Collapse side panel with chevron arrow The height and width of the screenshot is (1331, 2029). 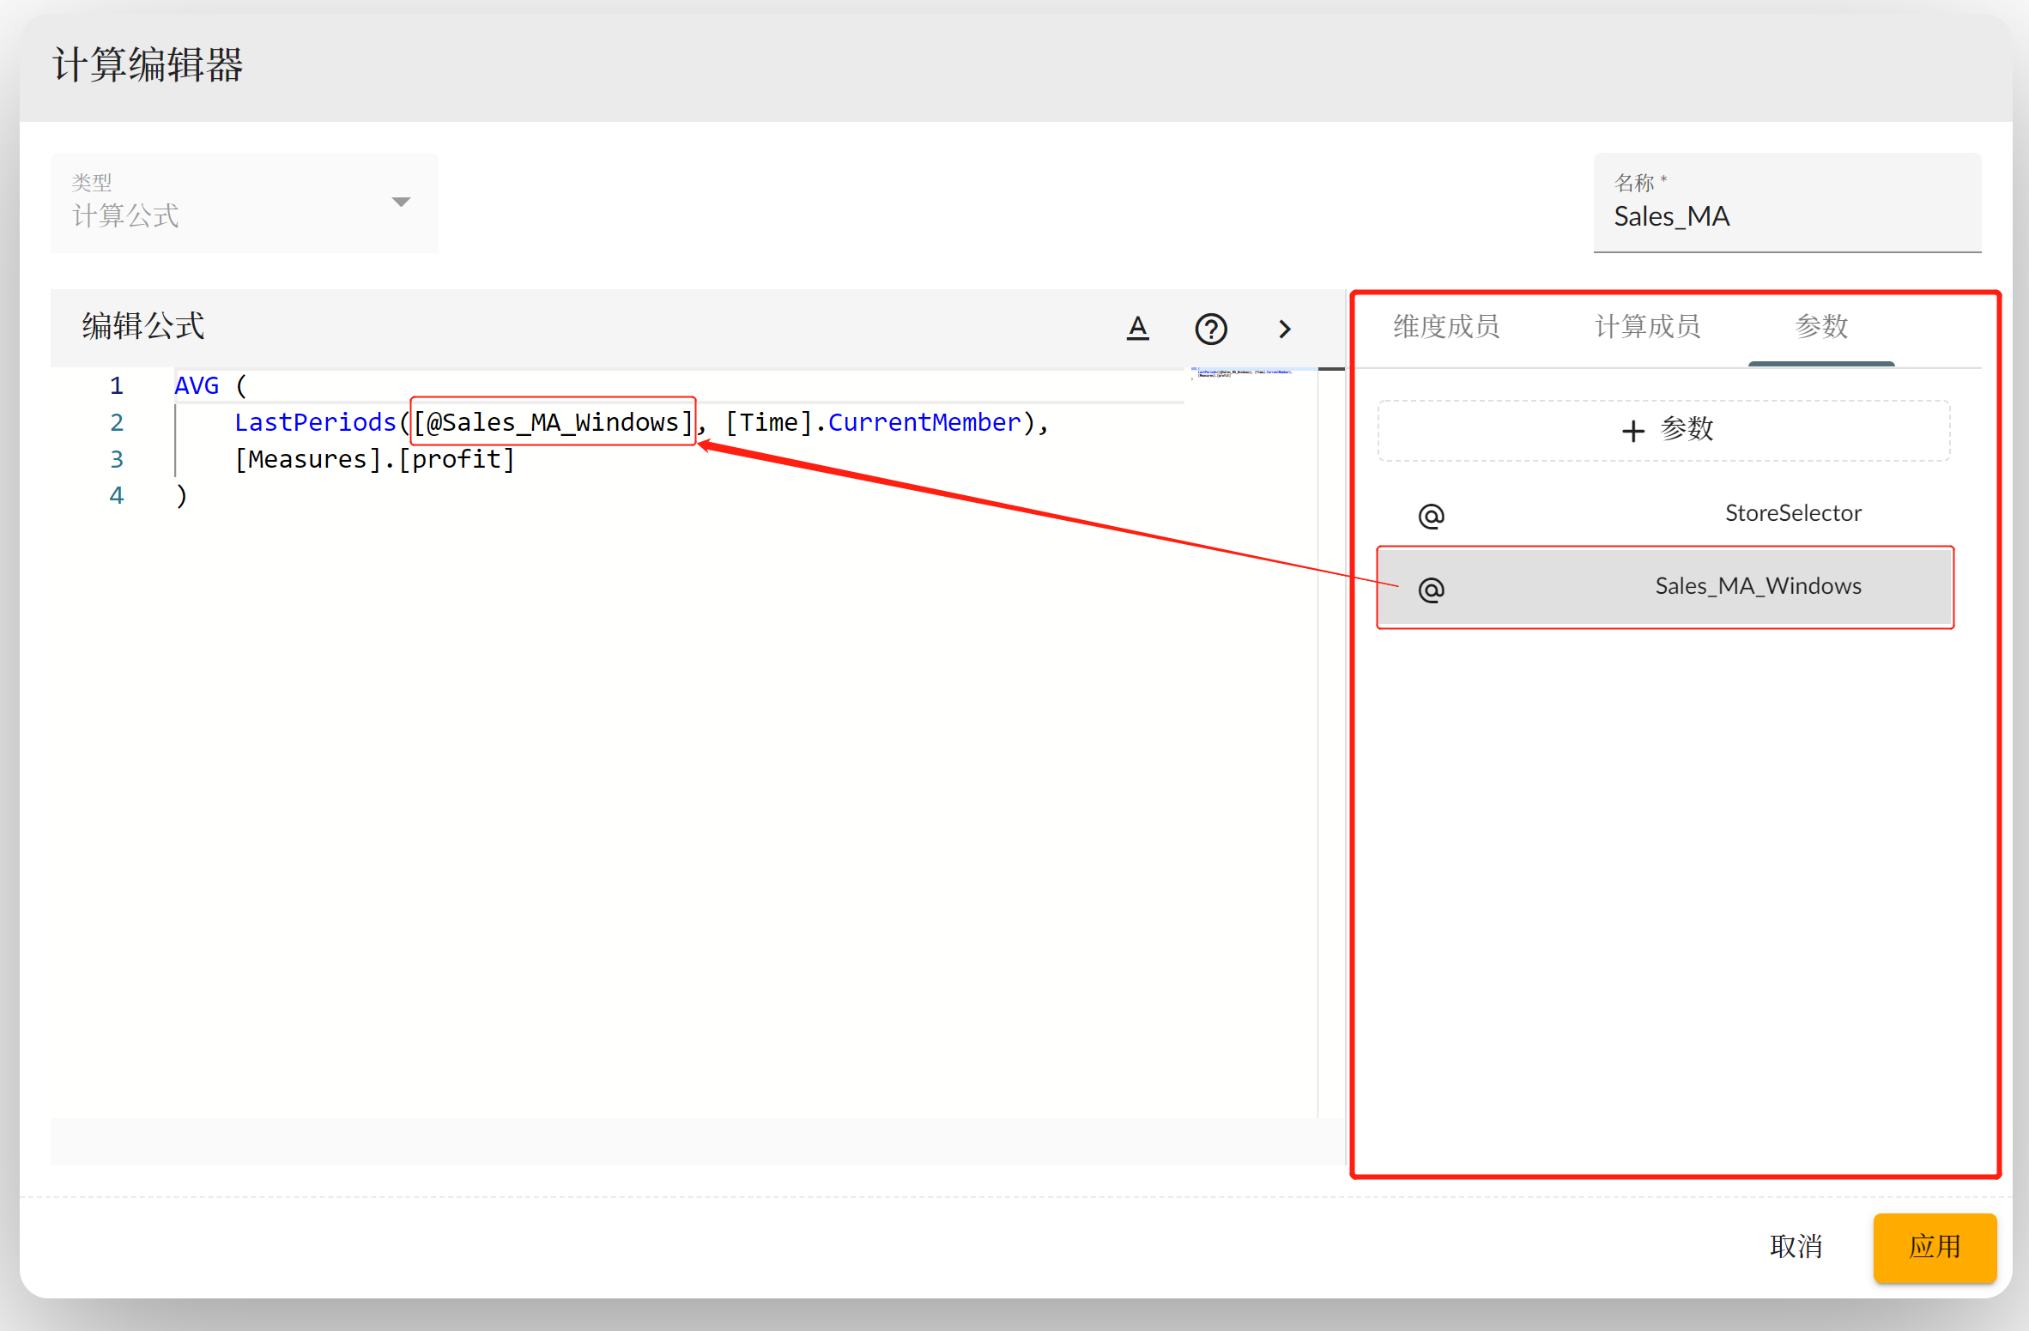coord(1284,329)
